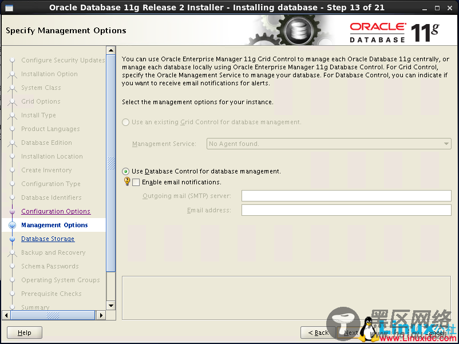Click the Database Storage step bullet icon
Screen dimensions: 459x344
12,239
